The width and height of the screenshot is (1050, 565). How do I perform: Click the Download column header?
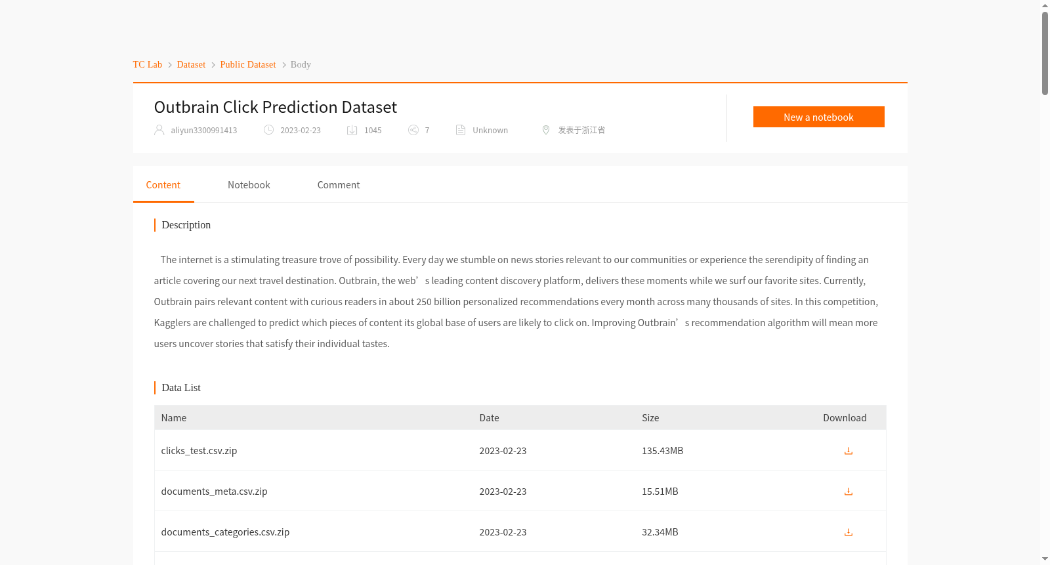coord(845,418)
